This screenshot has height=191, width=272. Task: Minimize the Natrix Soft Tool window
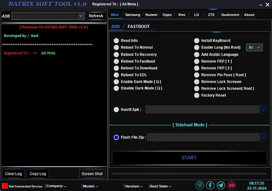[x=261, y=5]
